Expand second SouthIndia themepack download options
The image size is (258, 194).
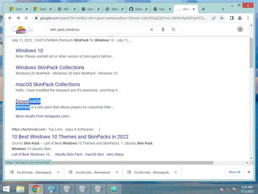pos(117,172)
